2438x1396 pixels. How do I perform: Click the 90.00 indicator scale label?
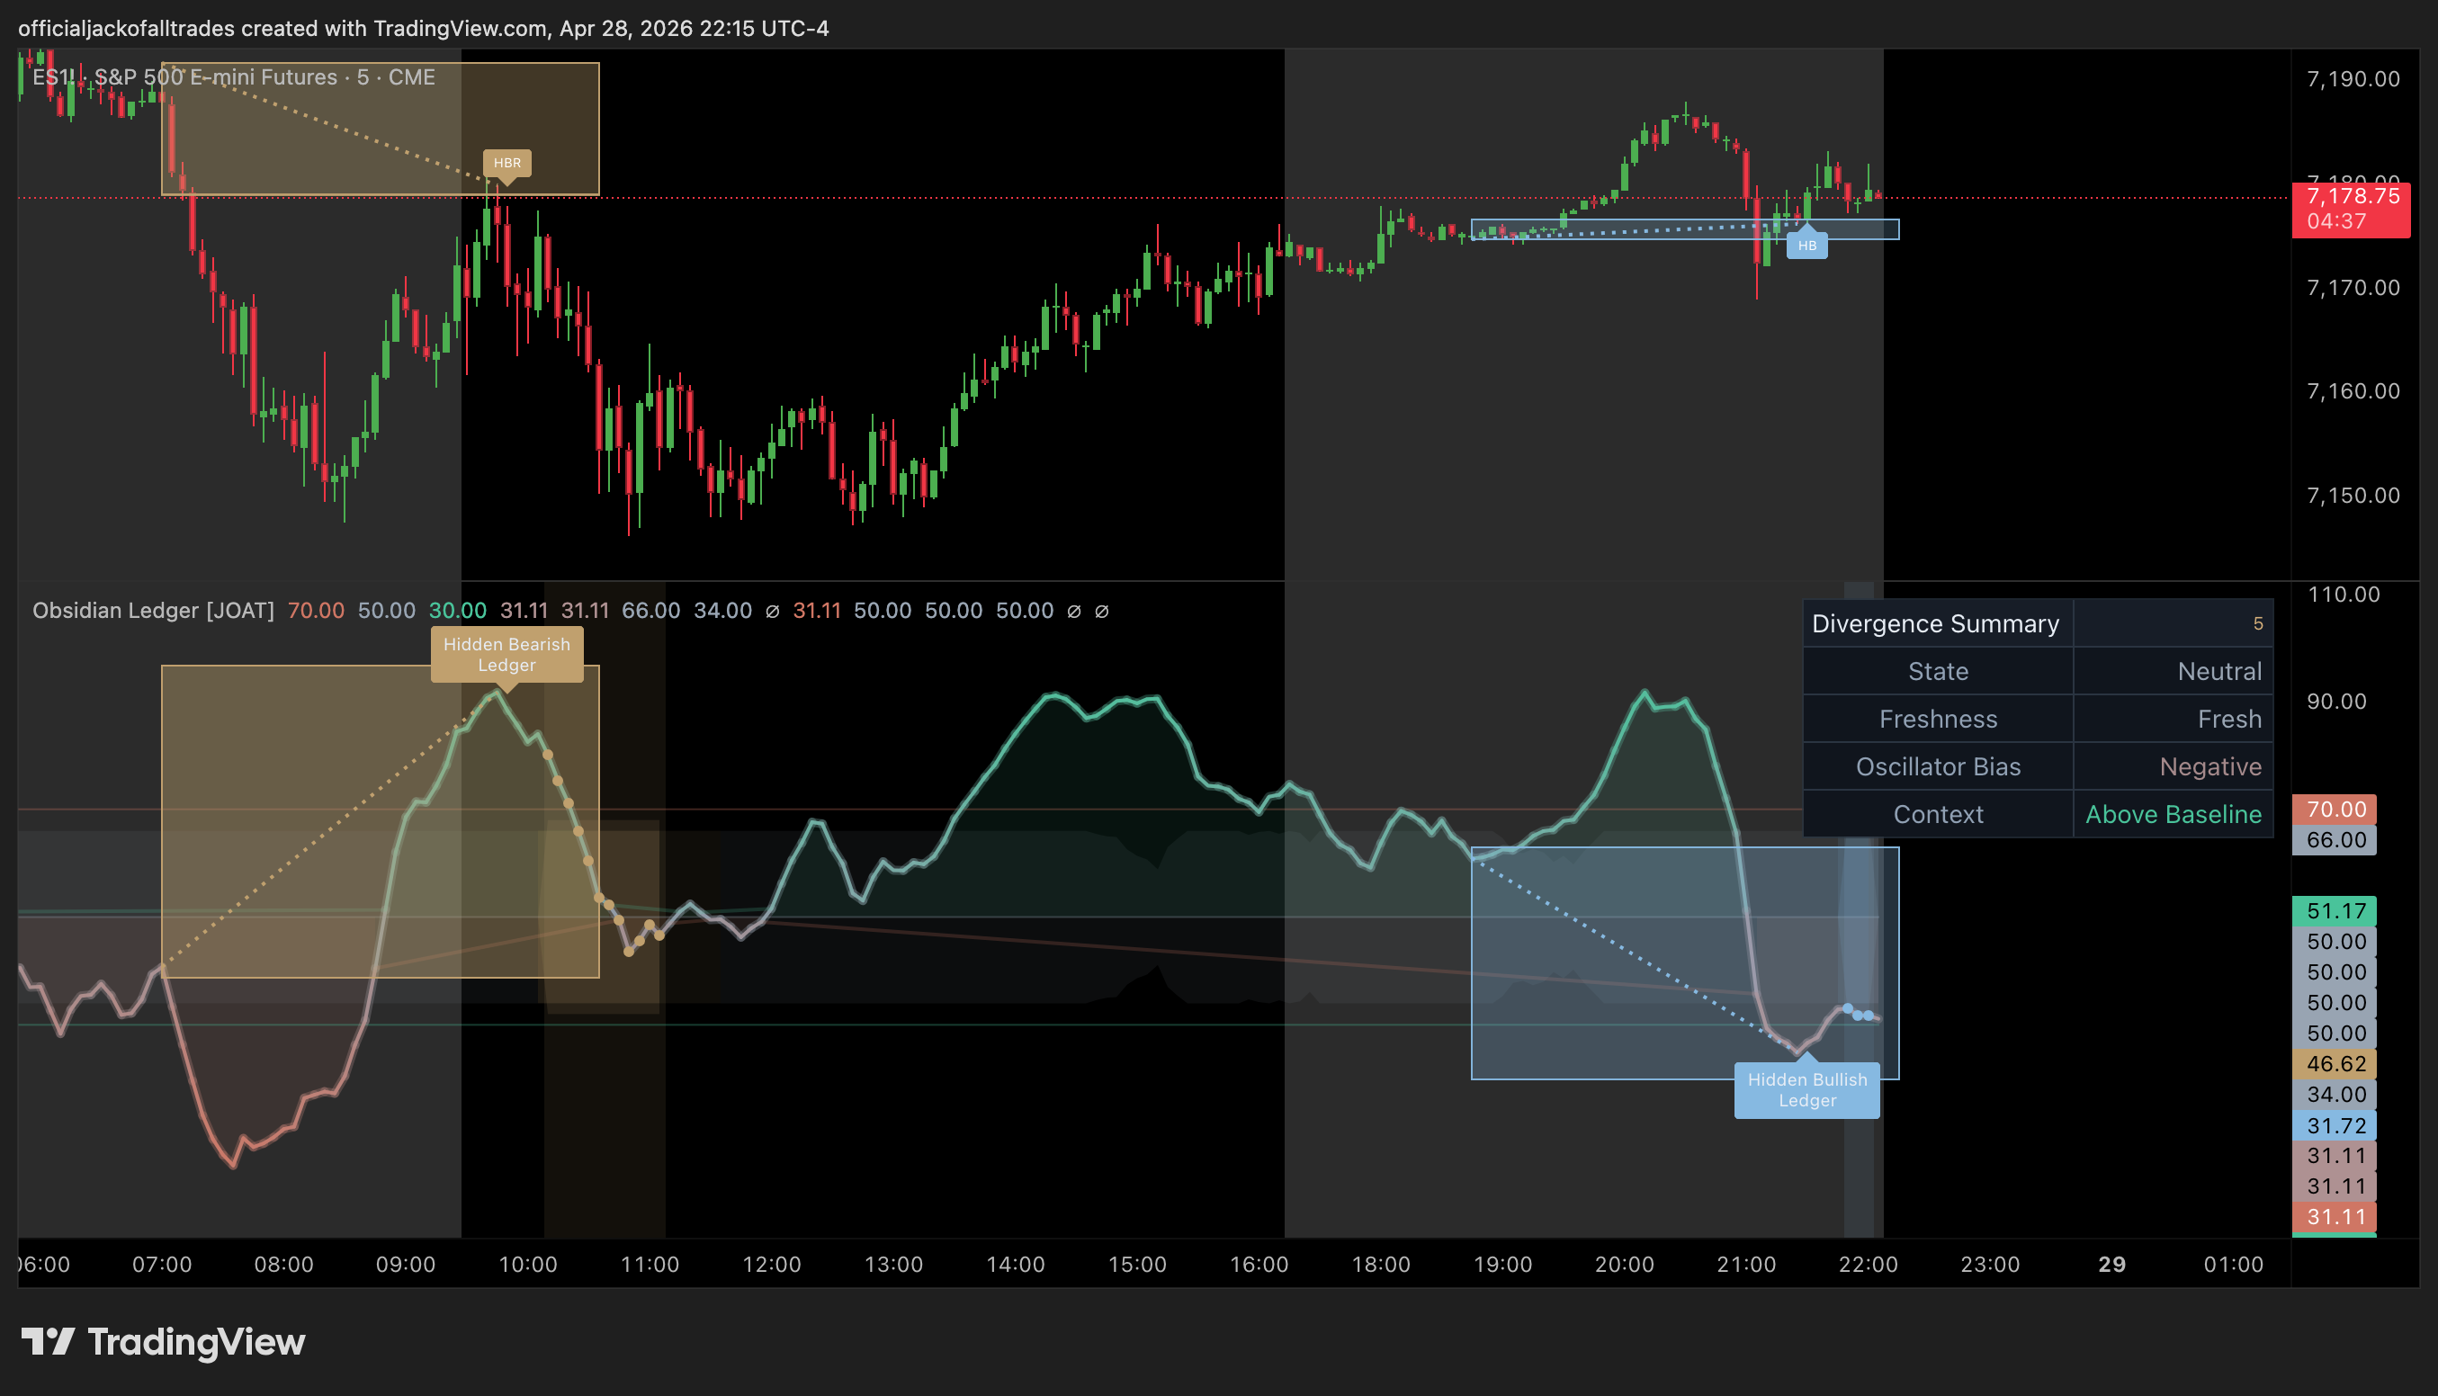point(2336,701)
